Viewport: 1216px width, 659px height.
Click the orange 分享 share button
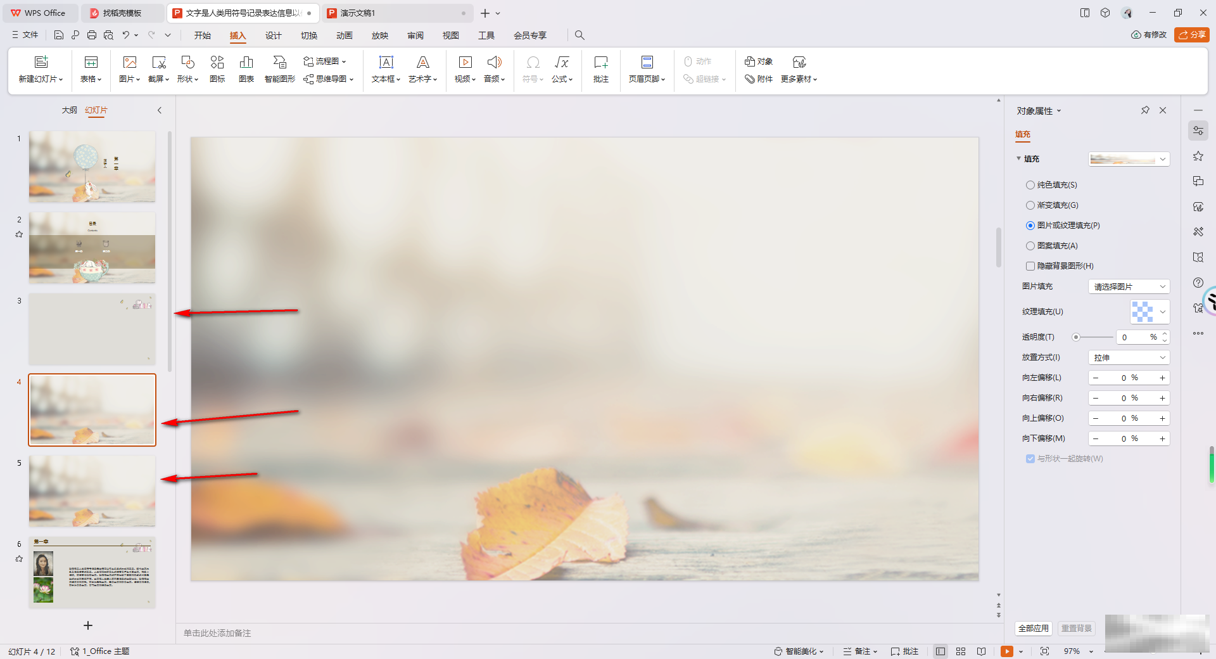[1191, 35]
